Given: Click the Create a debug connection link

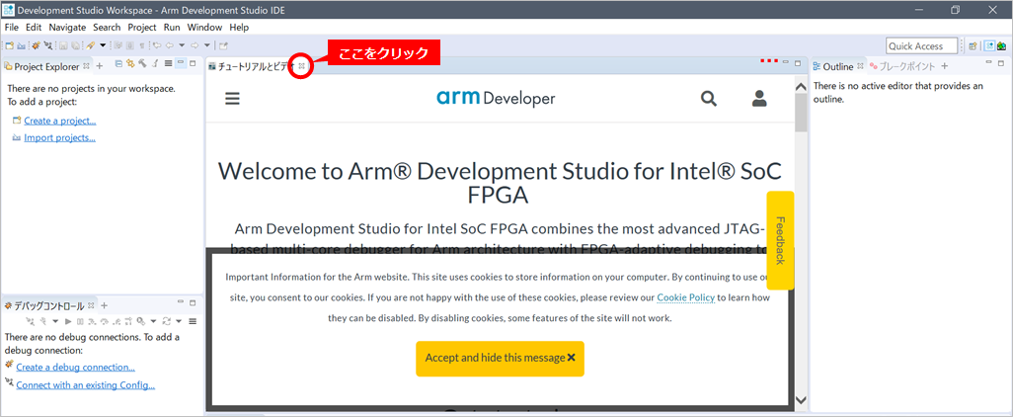Looking at the screenshot, I should (x=76, y=368).
